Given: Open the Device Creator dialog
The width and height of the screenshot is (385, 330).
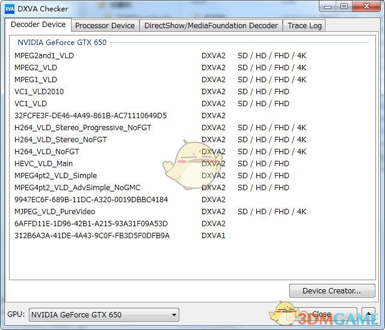Looking at the screenshot, I should 332,291.
